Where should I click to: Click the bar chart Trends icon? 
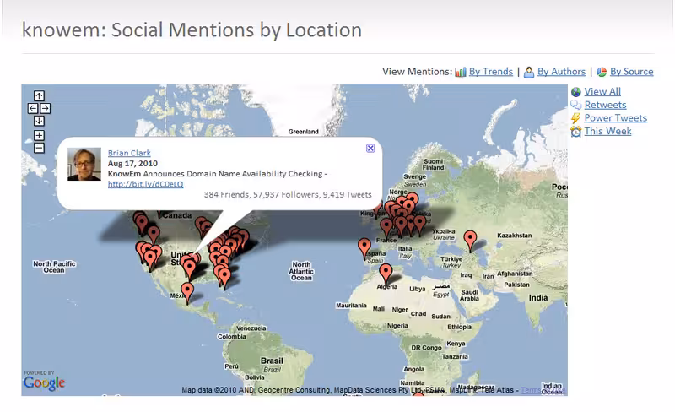[x=461, y=72]
